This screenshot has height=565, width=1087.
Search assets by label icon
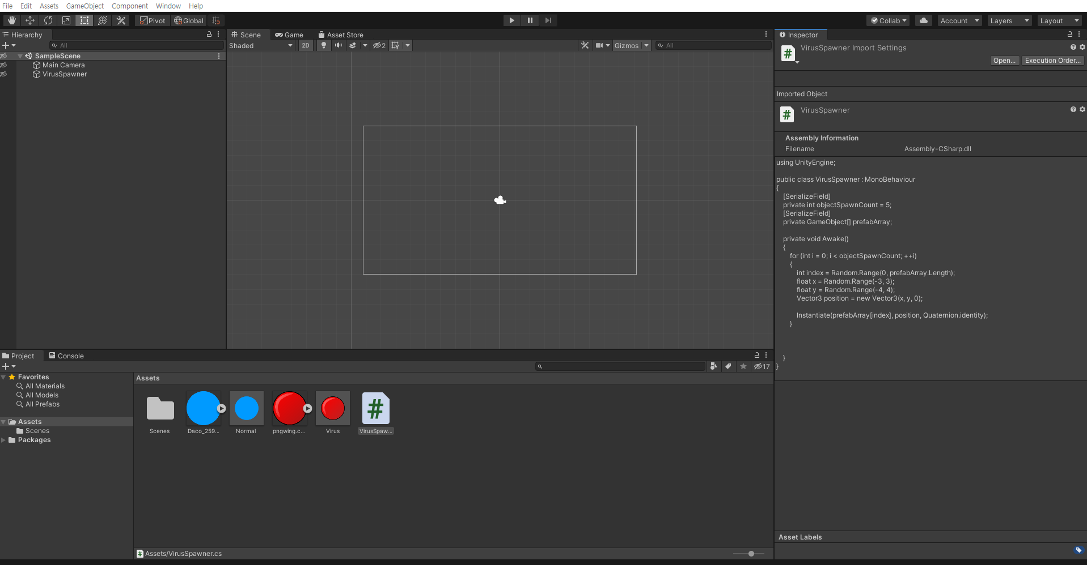729,366
